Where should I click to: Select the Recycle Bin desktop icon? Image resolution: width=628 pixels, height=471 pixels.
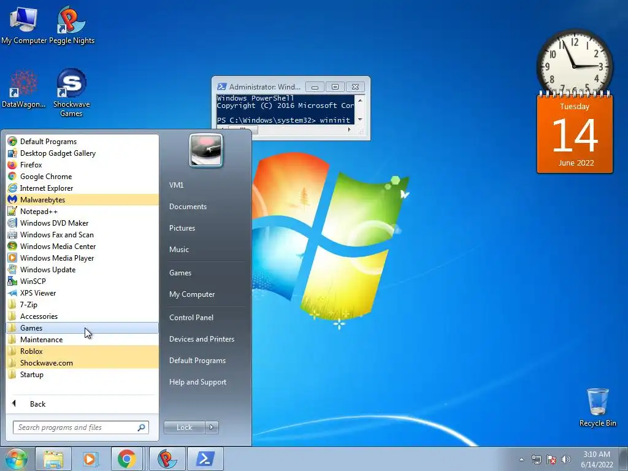[x=597, y=407]
